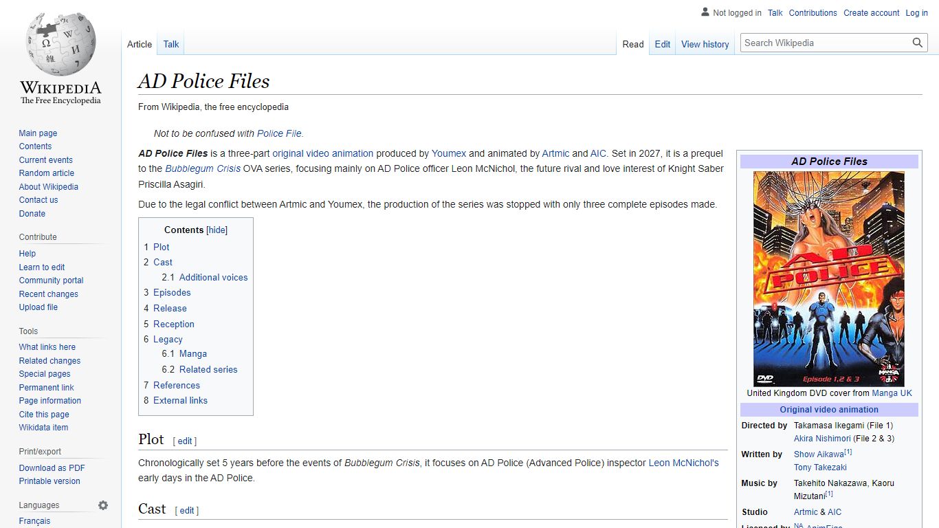Click the search magnifying glass icon
The height and width of the screenshot is (528, 939).
[918, 43]
